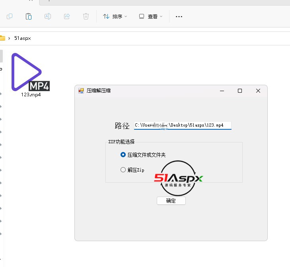Minimize the 压缩解压缩 window
This screenshot has width=290, height=267.
click(x=222, y=91)
